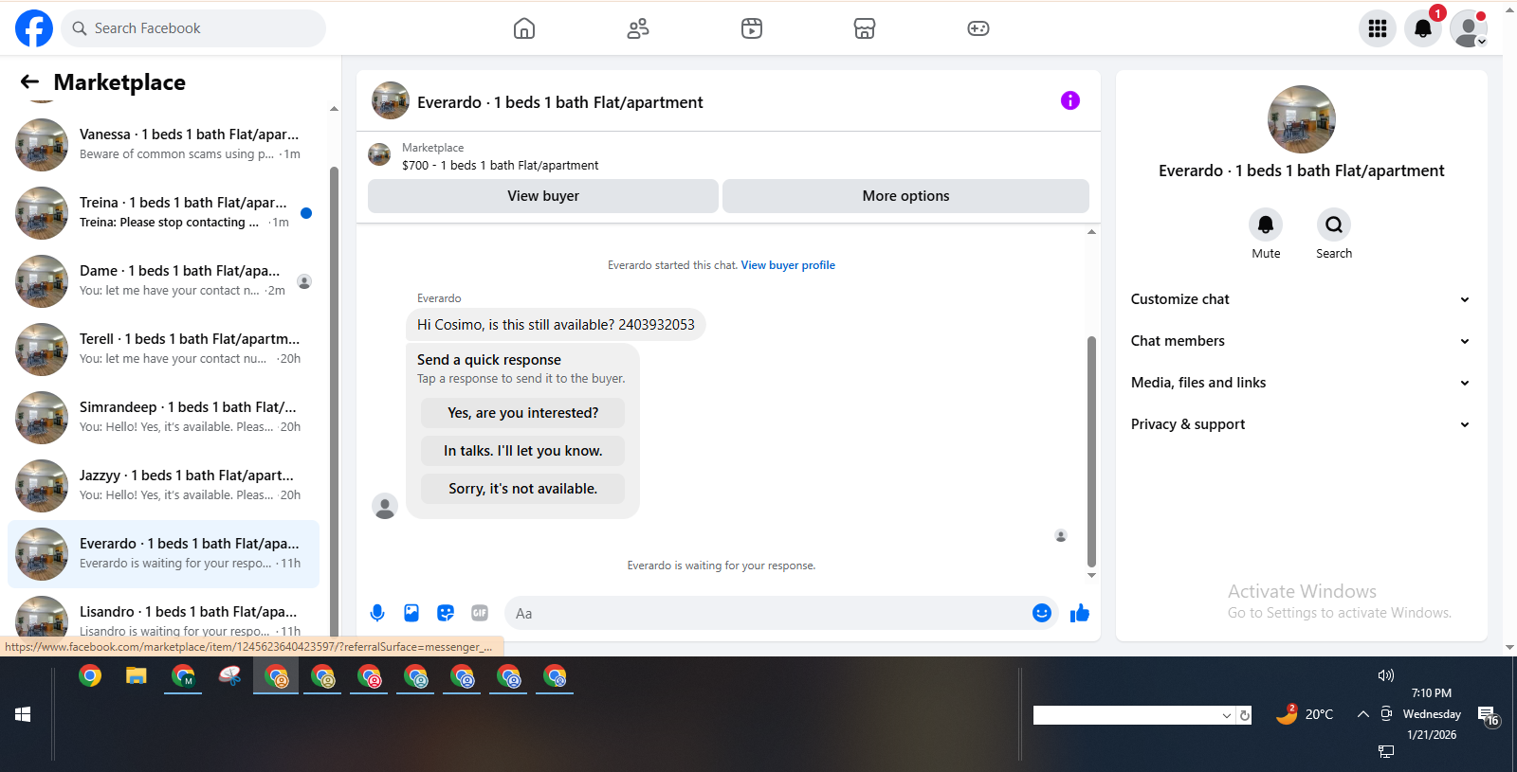Open the Lisandro conversation
Screen dimensions: 1517x772
(163, 616)
